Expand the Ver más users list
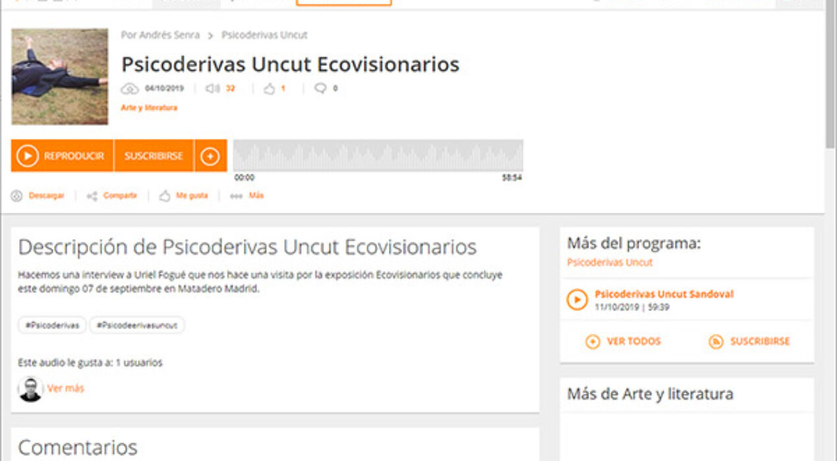Viewport: 837px width, 461px height. 65,389
